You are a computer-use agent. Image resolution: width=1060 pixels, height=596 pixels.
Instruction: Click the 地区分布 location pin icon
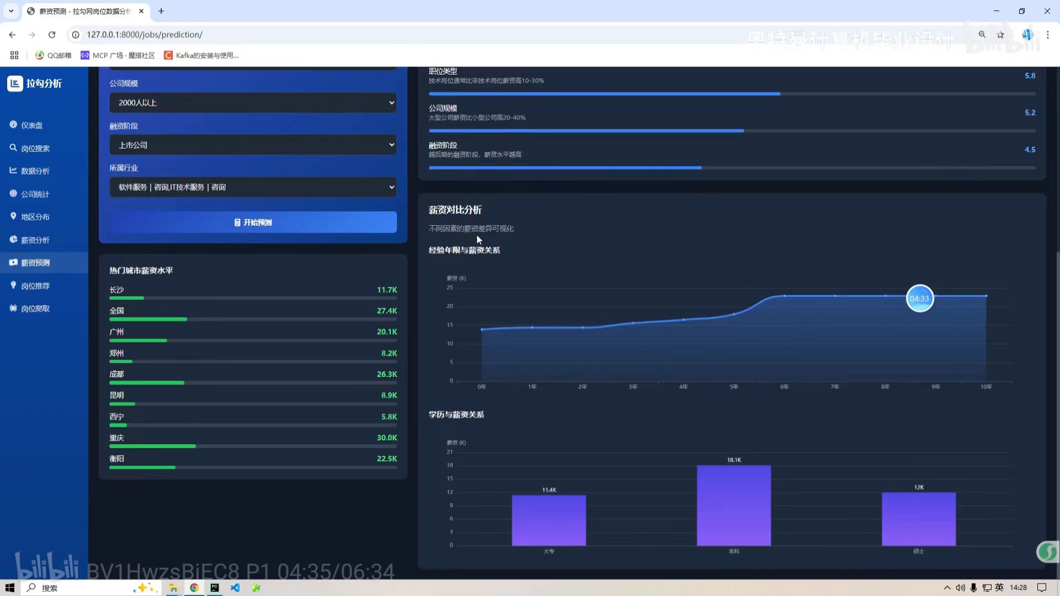tap(13, 216)
